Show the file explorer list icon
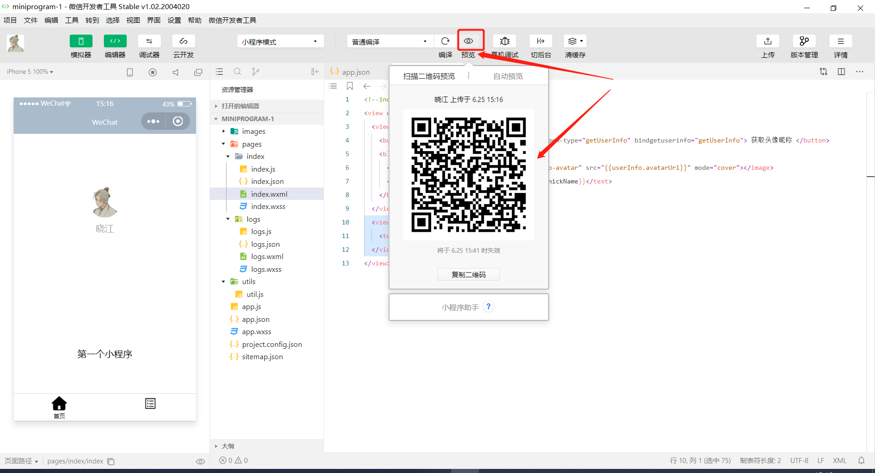 [219, 71]
